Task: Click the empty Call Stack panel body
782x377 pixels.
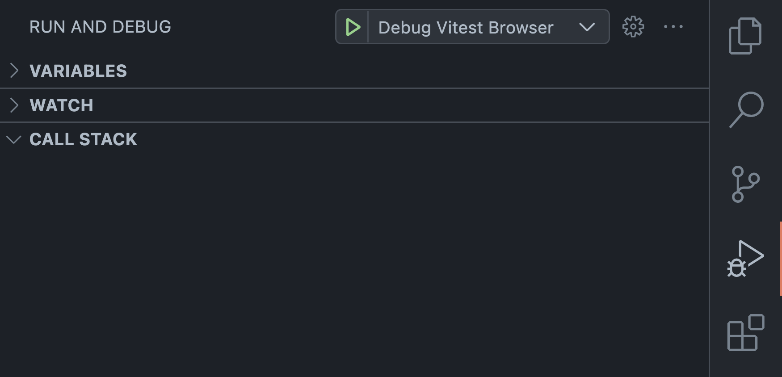Action: (x=353, y=259)
